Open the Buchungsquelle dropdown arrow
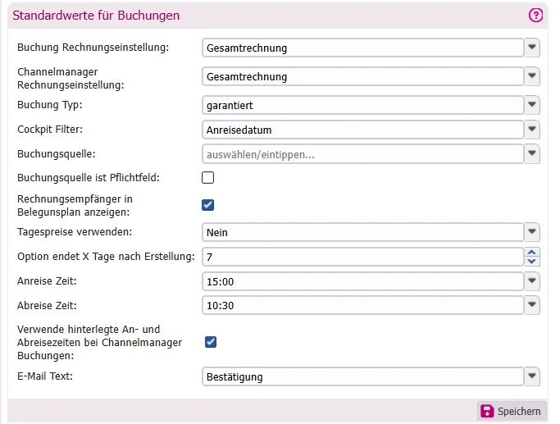560x424 pixels. pos(532,154)
